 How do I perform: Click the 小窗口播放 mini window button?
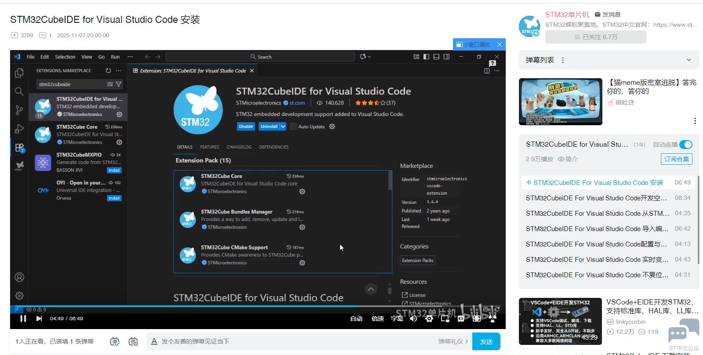click(x=473, y=44)
